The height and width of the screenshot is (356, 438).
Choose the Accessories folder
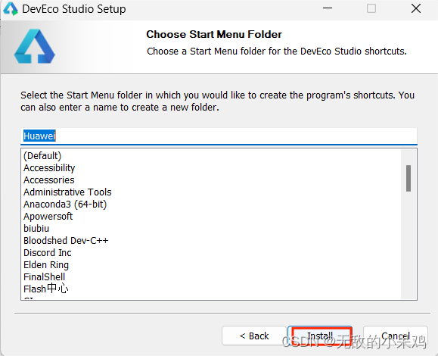49,180
